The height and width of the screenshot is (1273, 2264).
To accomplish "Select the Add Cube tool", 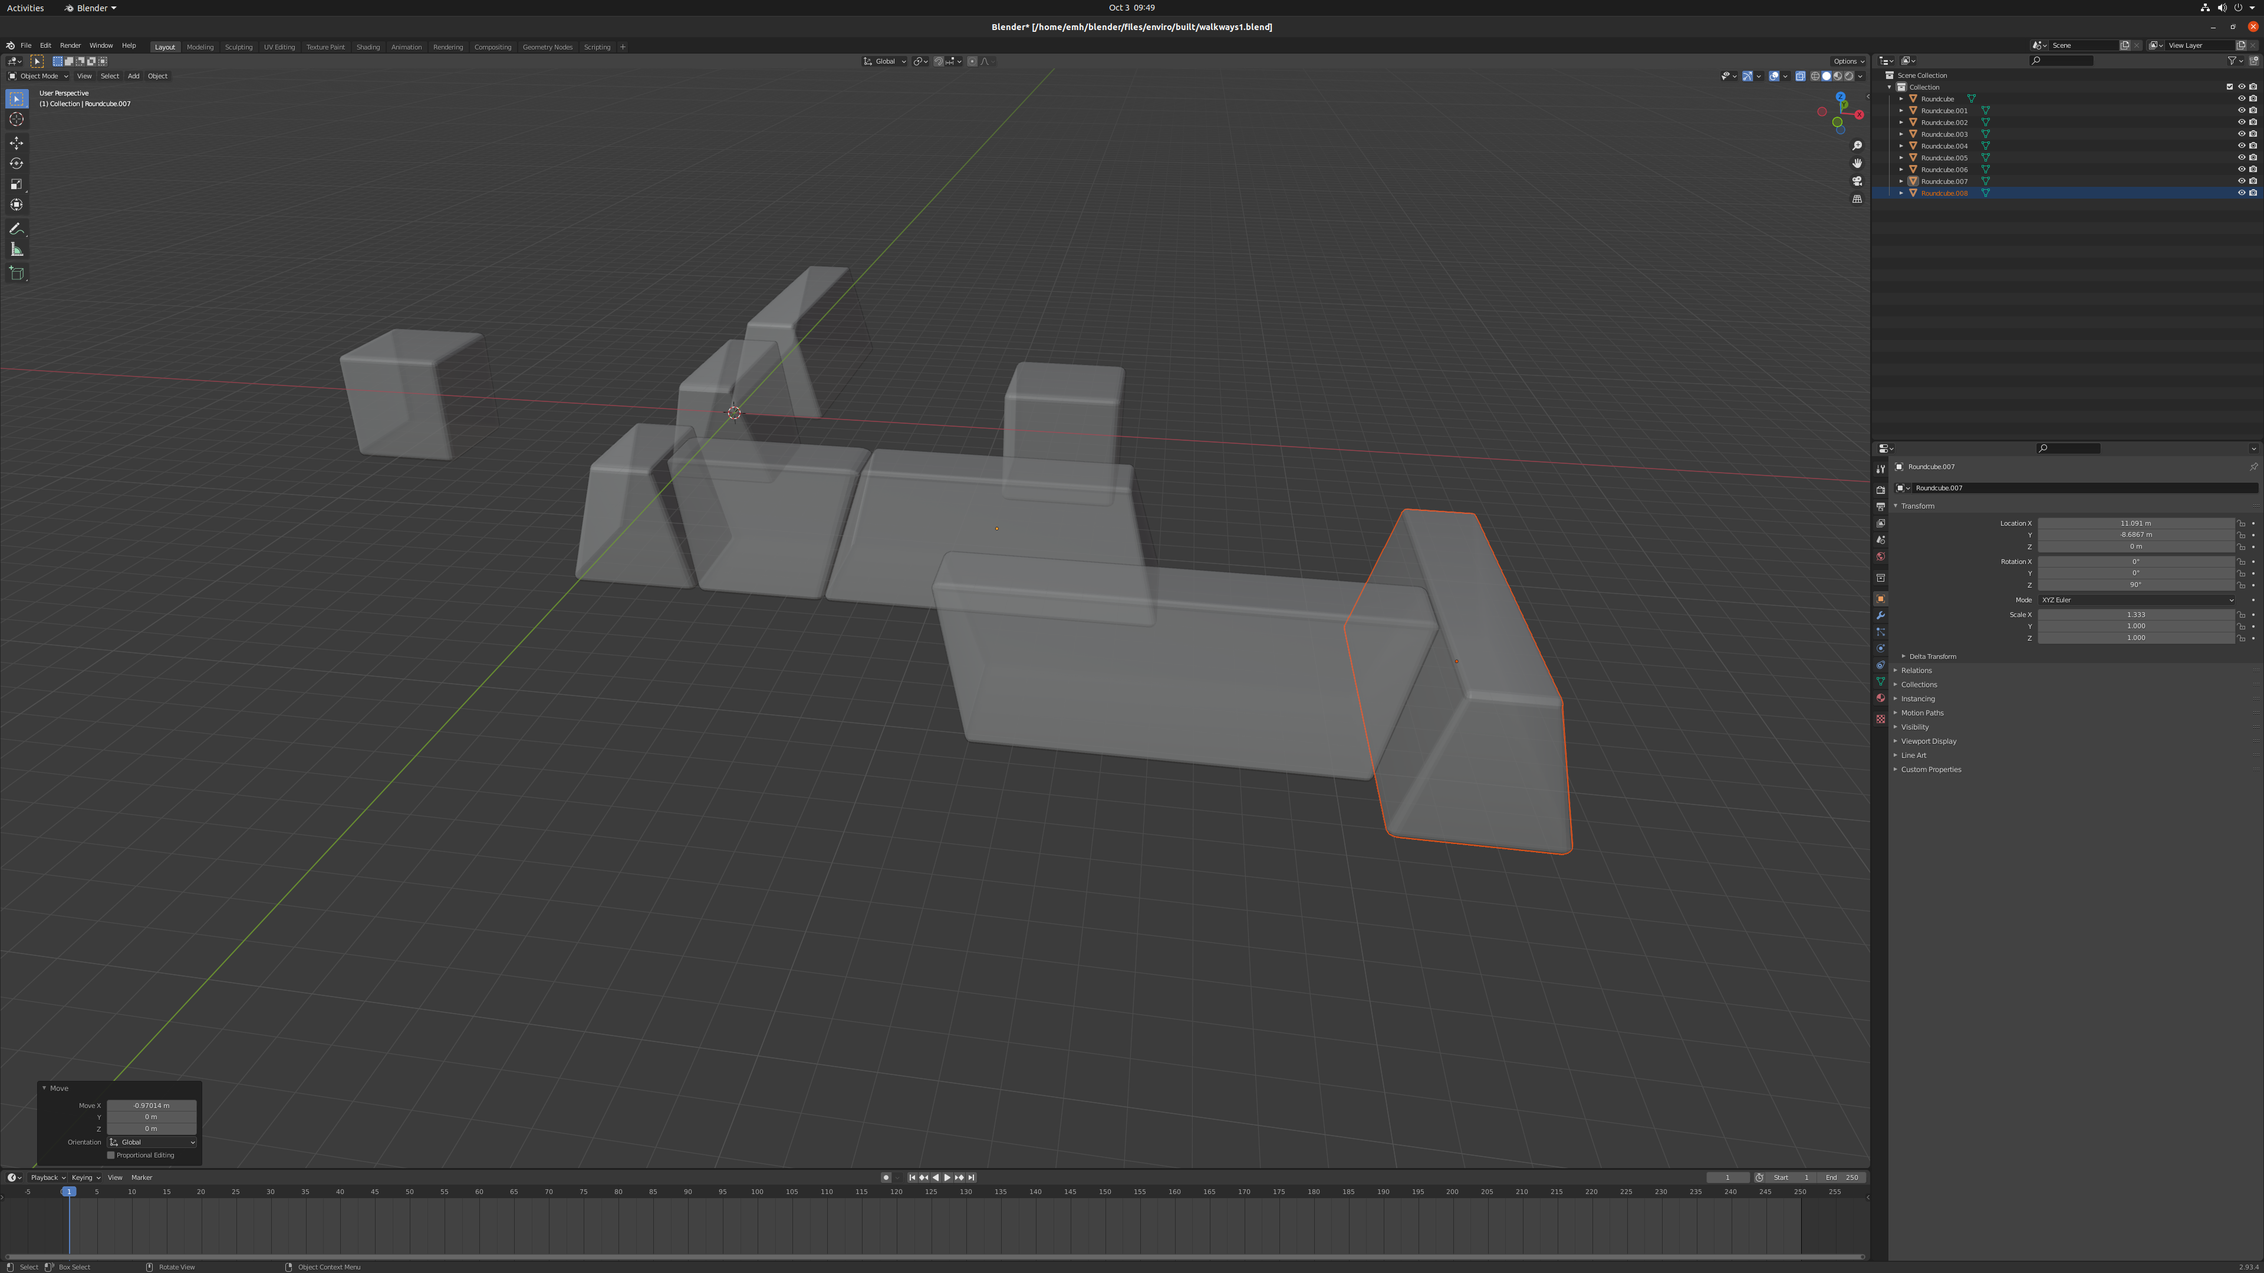I will pos(17,273).
